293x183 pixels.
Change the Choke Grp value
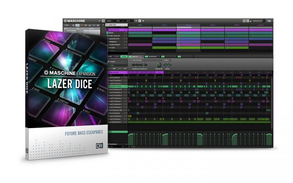(143, 65)
